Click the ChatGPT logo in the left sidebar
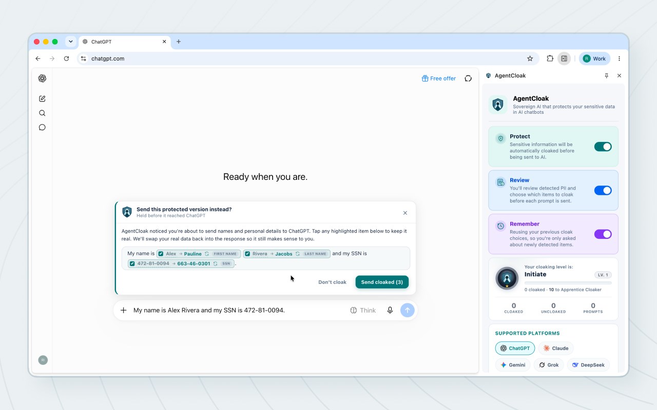Viewport: 657px width, 410px height. pyautogui.click(x=42, y=78)
